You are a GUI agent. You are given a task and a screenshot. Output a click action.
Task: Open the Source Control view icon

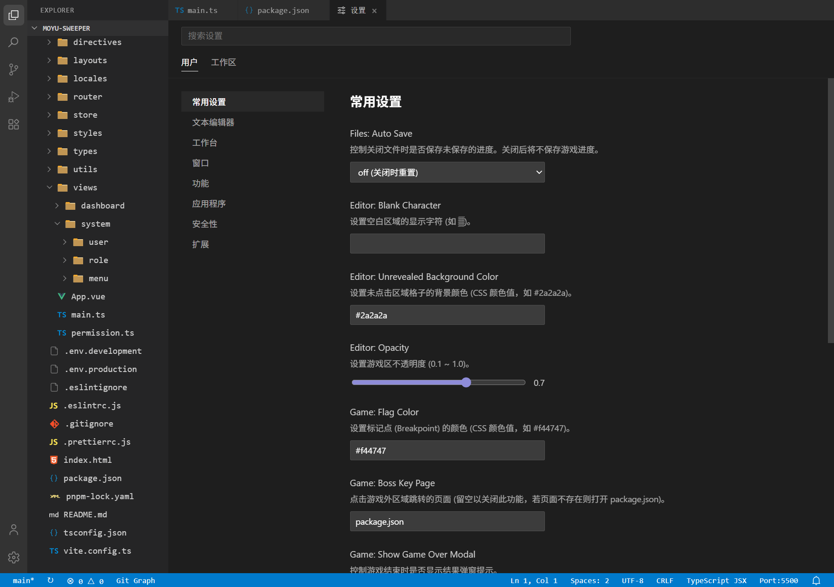(13, 70)
